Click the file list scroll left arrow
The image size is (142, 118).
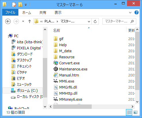coord(51,106)
